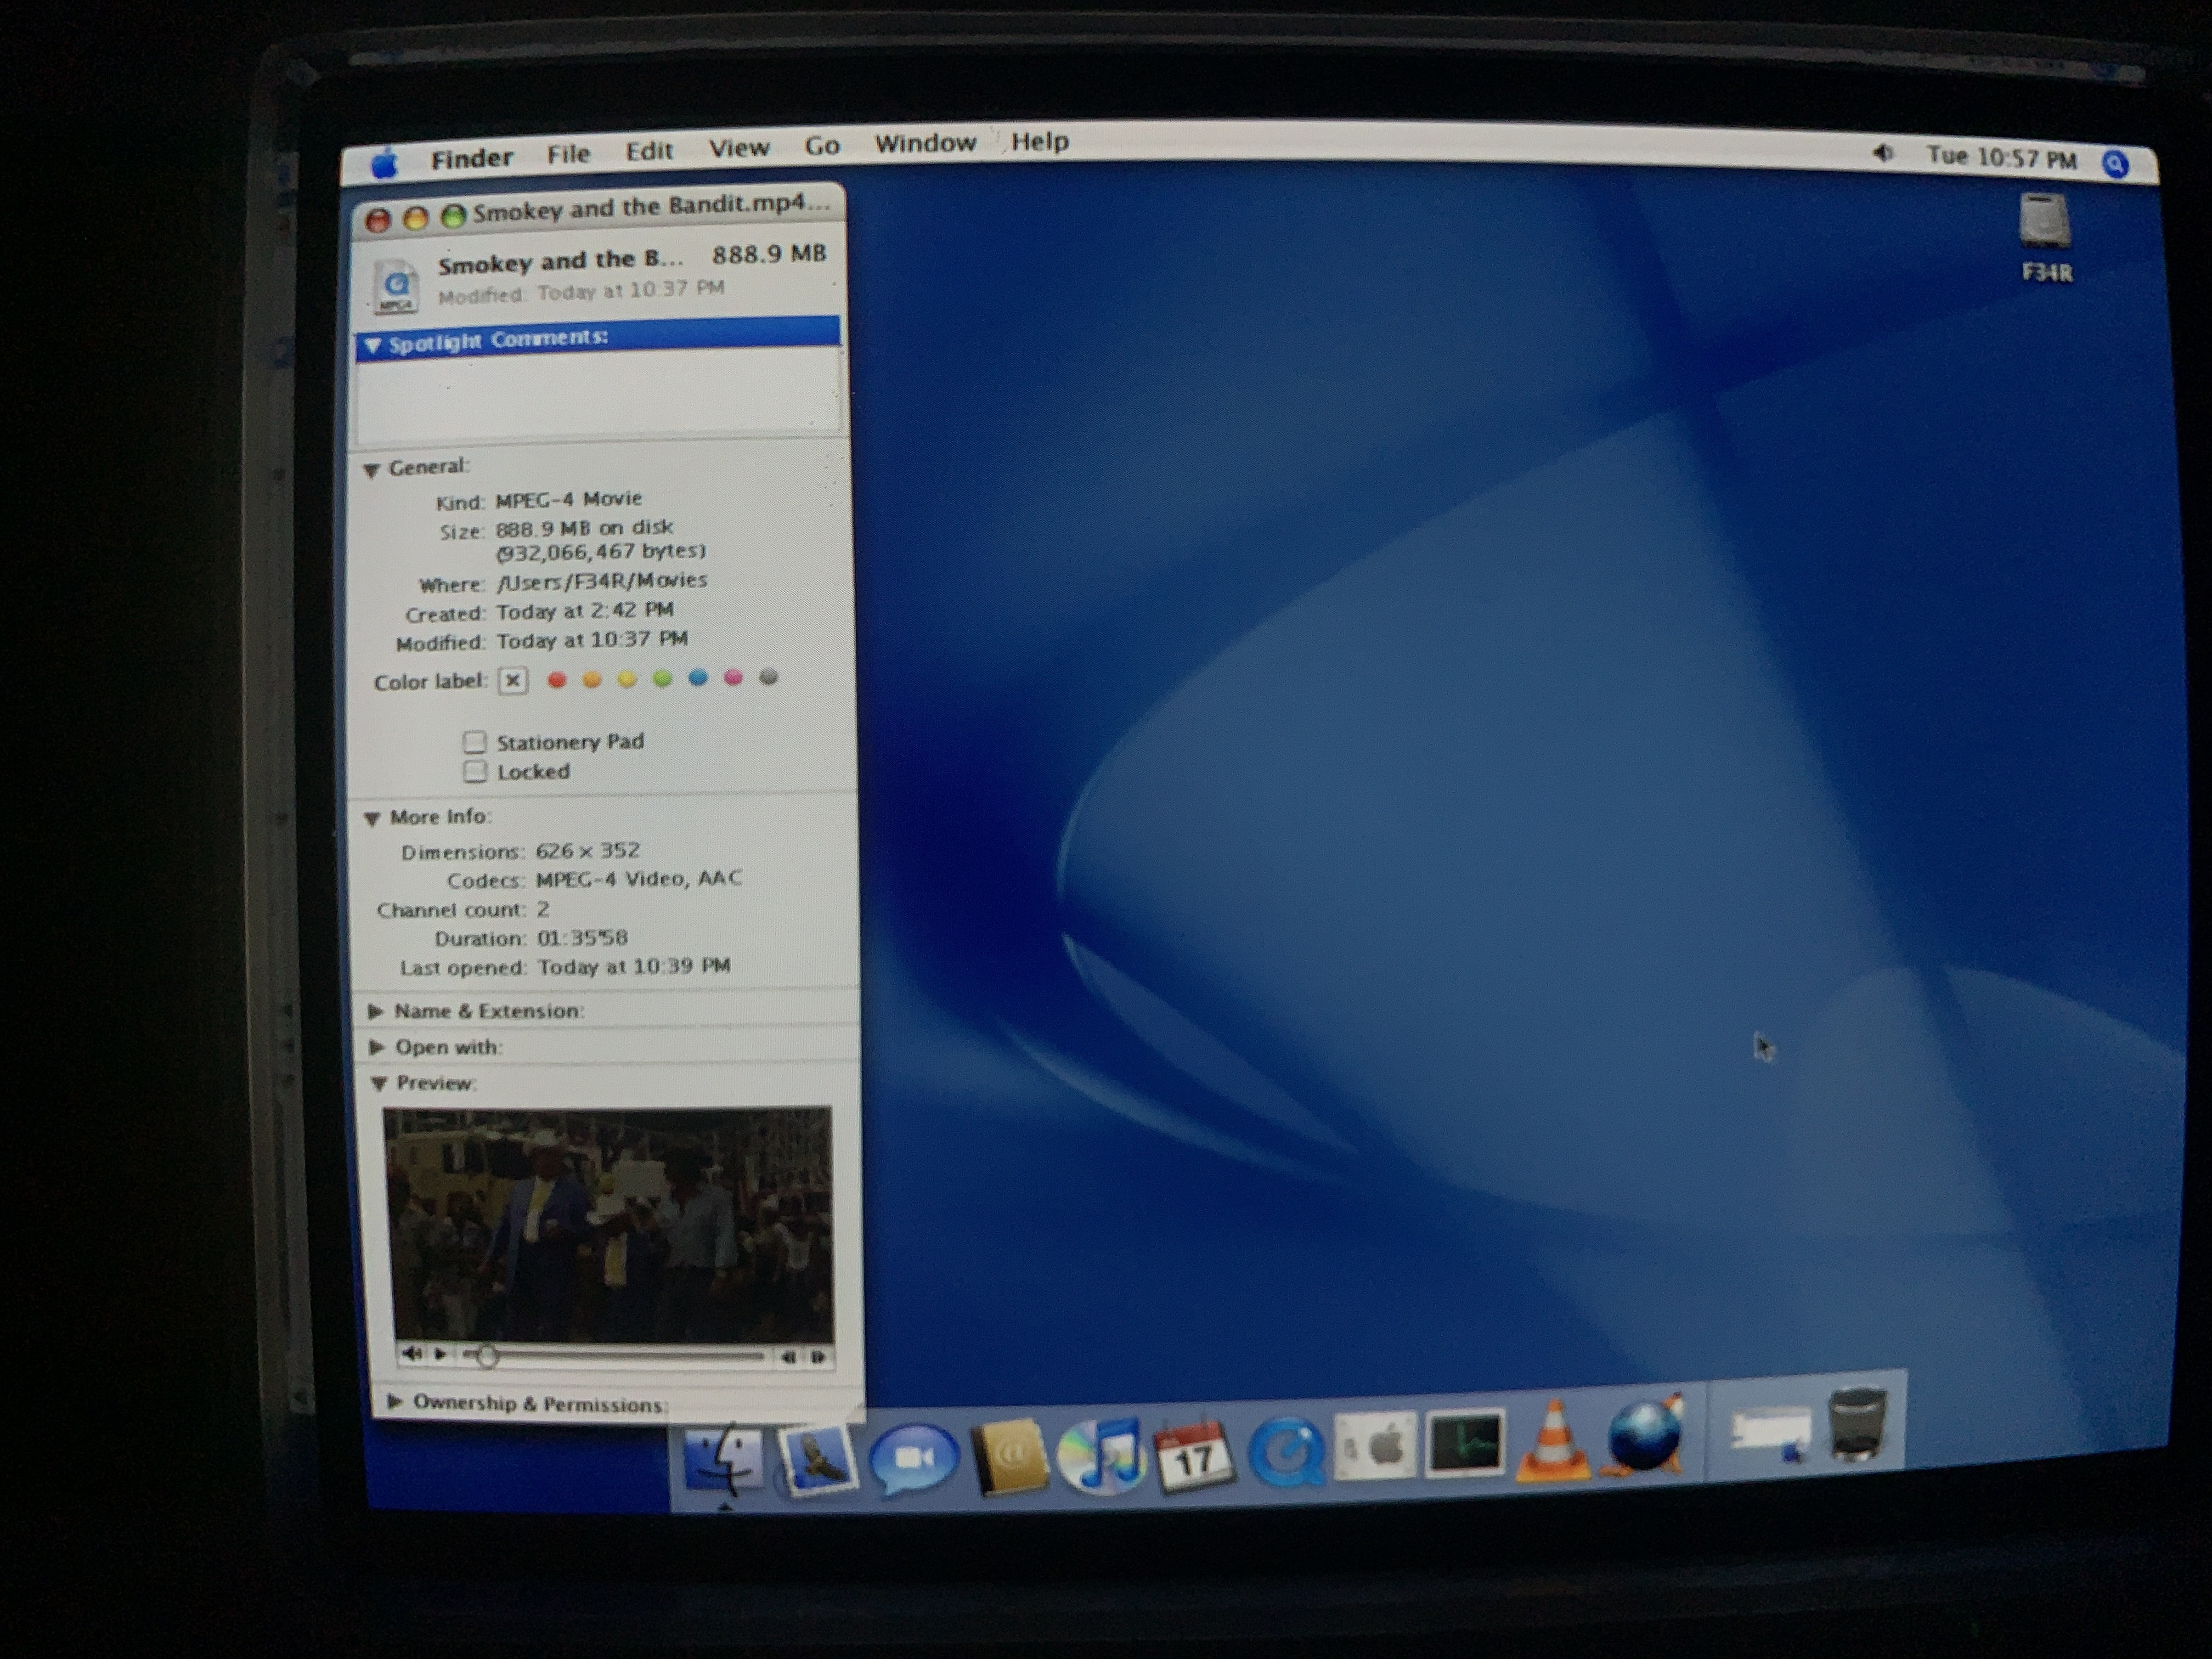This screenshot has height=1659, width=2212.
Task: Apply the red color label
Action: tap(557, 680)
